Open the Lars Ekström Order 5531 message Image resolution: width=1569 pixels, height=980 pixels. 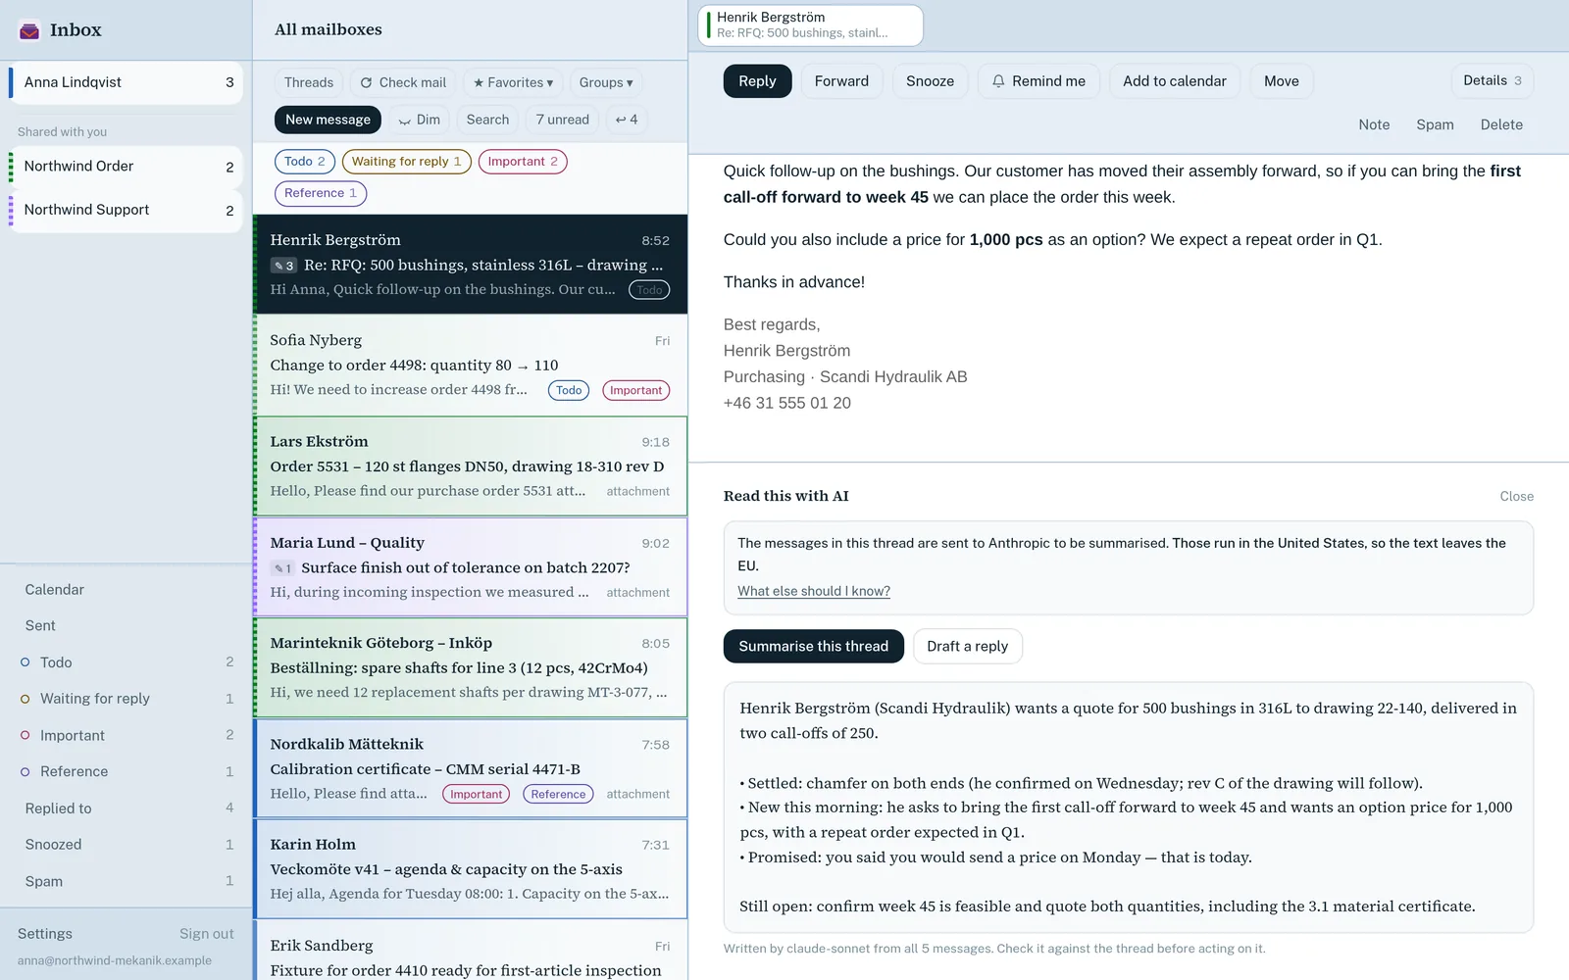point(471,466)
